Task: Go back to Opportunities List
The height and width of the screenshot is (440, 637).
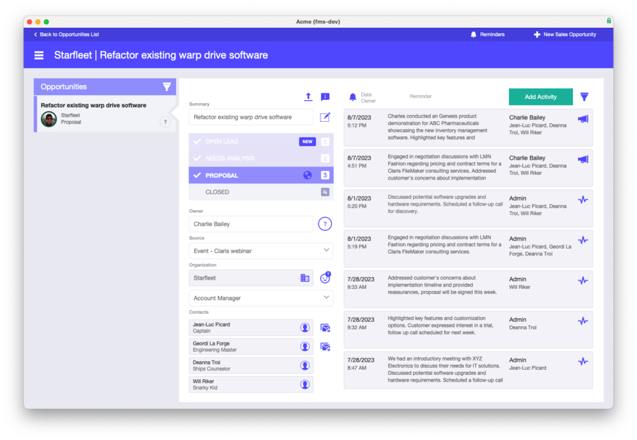Action: click(66, 34)
